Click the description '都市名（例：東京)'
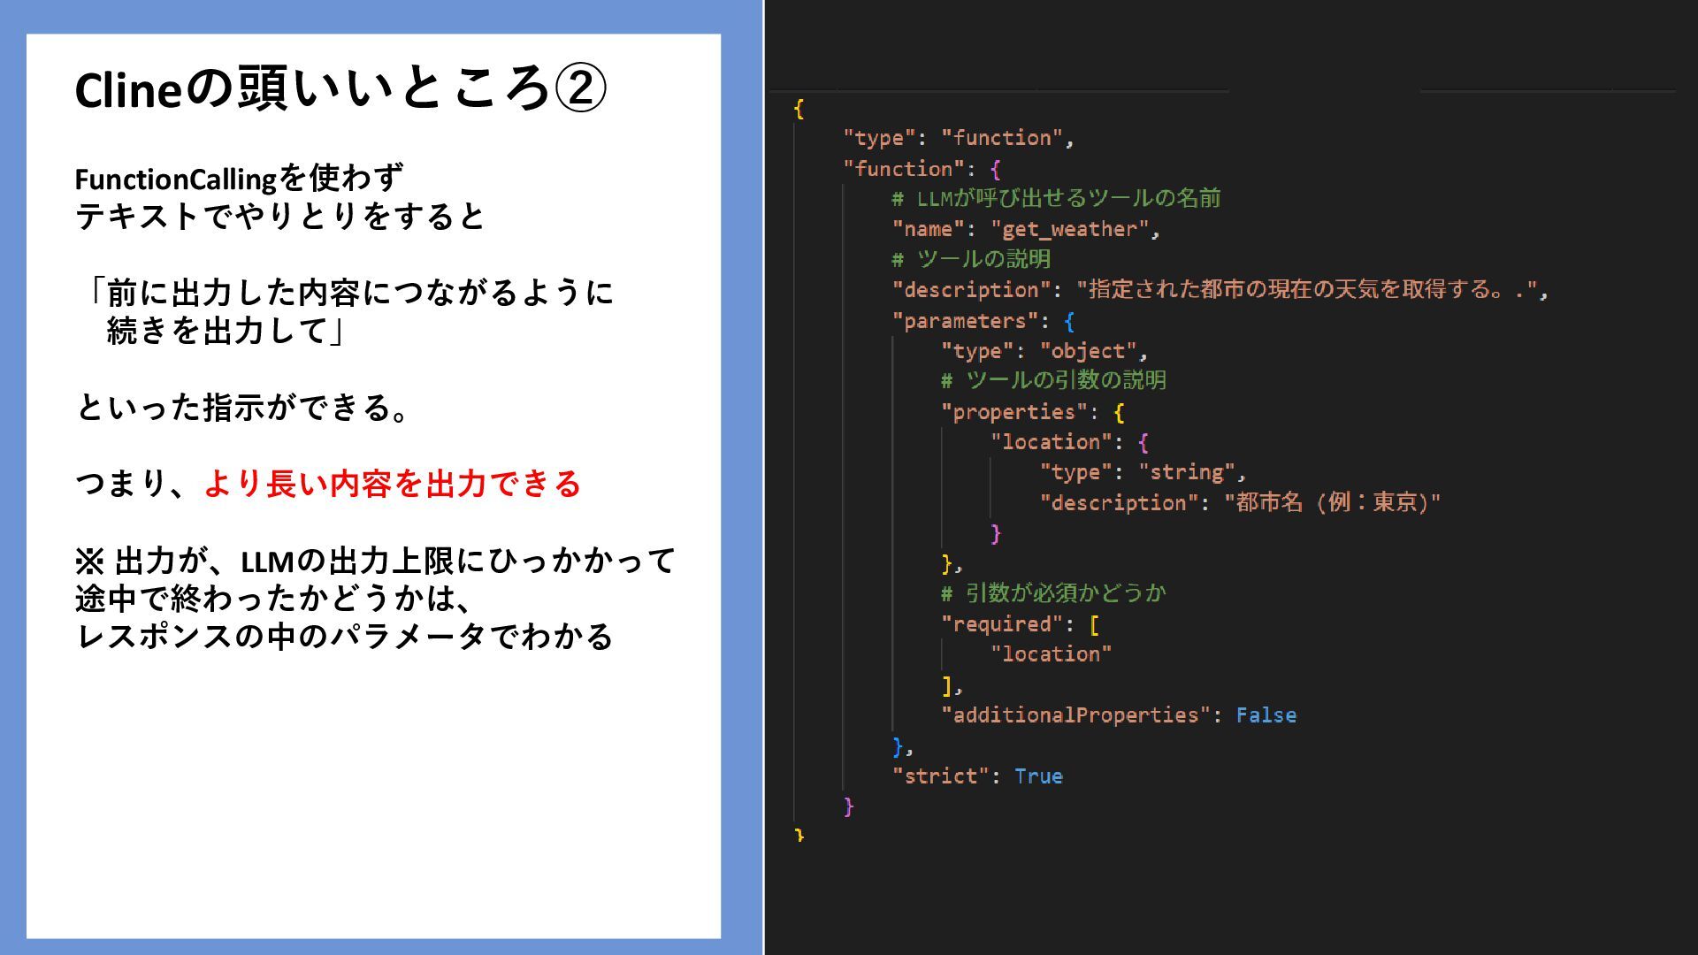Viewport: 1698px width, 955px height. 1333,502
